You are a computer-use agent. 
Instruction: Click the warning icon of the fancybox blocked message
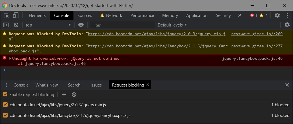tap(5, 46)
